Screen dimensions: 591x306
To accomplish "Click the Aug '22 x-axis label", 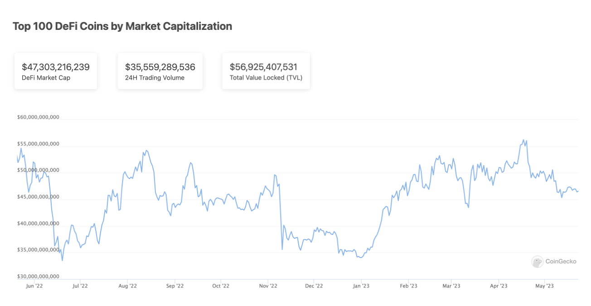I will pos(127,286).
